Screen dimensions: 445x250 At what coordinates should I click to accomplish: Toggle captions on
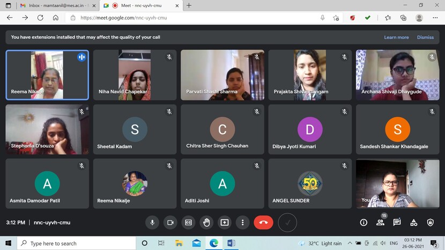pyautogui.click(x=189, y=222)
